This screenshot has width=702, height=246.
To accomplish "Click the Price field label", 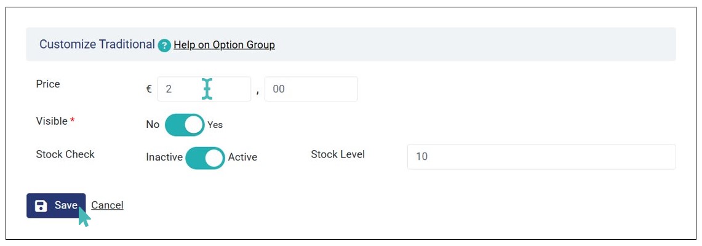I will click(48, 84).
